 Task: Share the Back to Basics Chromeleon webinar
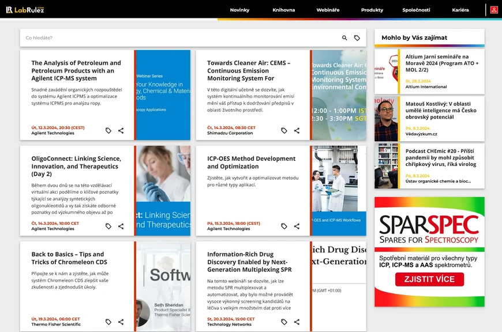tap(121, 322)
